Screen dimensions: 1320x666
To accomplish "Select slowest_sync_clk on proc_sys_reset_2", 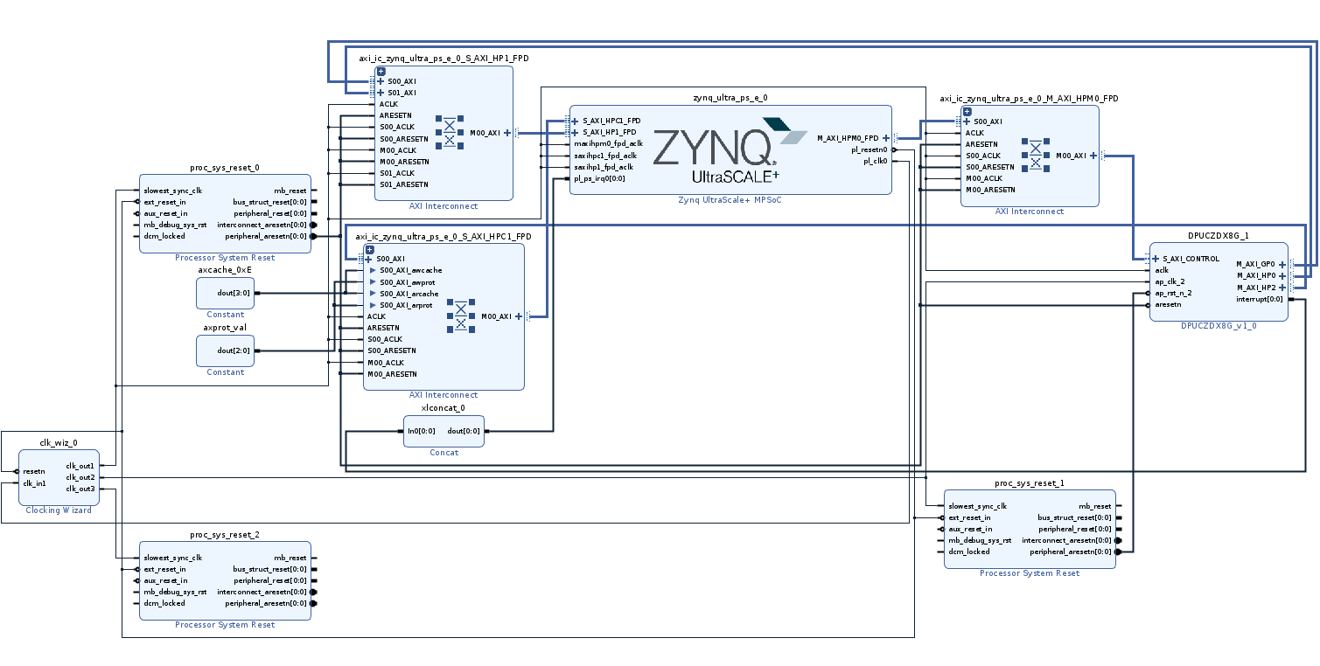I will pyautogui.click(x=172, y=558).
